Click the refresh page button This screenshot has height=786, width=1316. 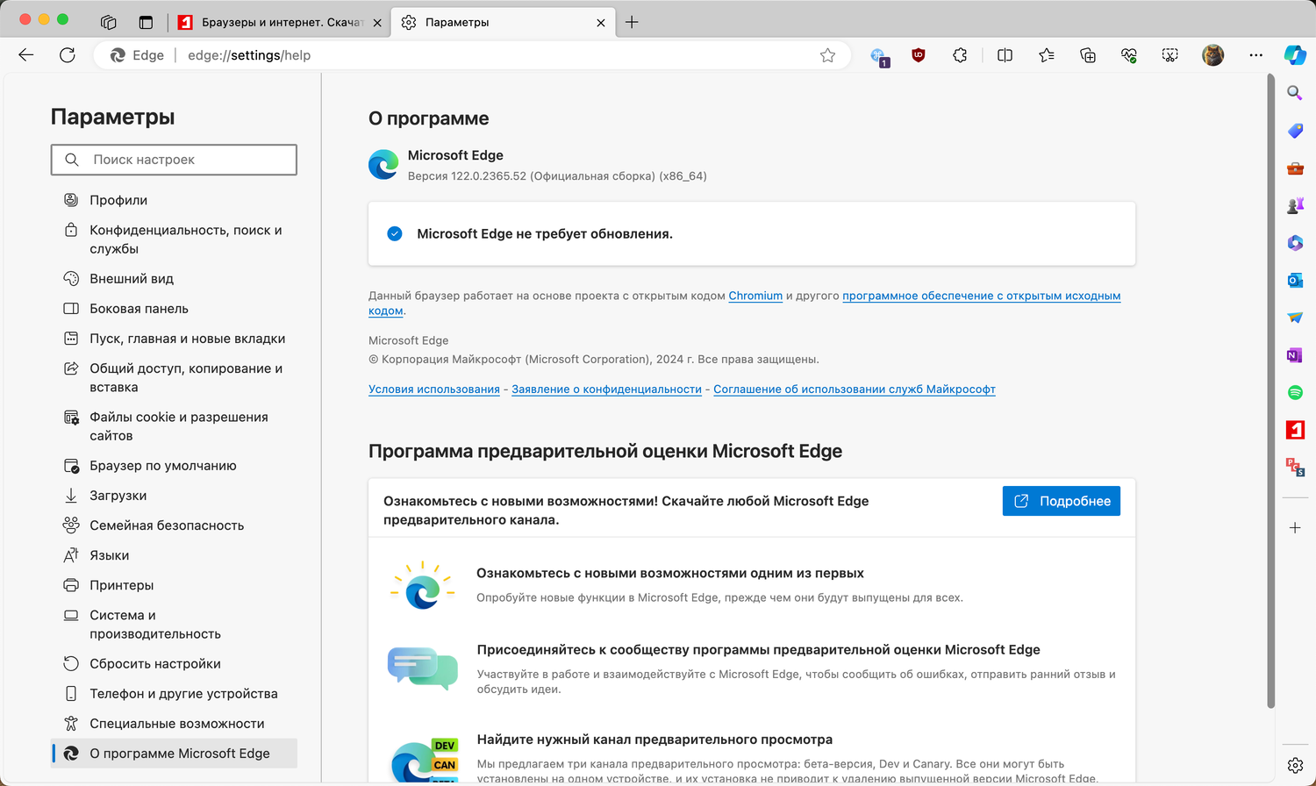[x=68, y=55]
